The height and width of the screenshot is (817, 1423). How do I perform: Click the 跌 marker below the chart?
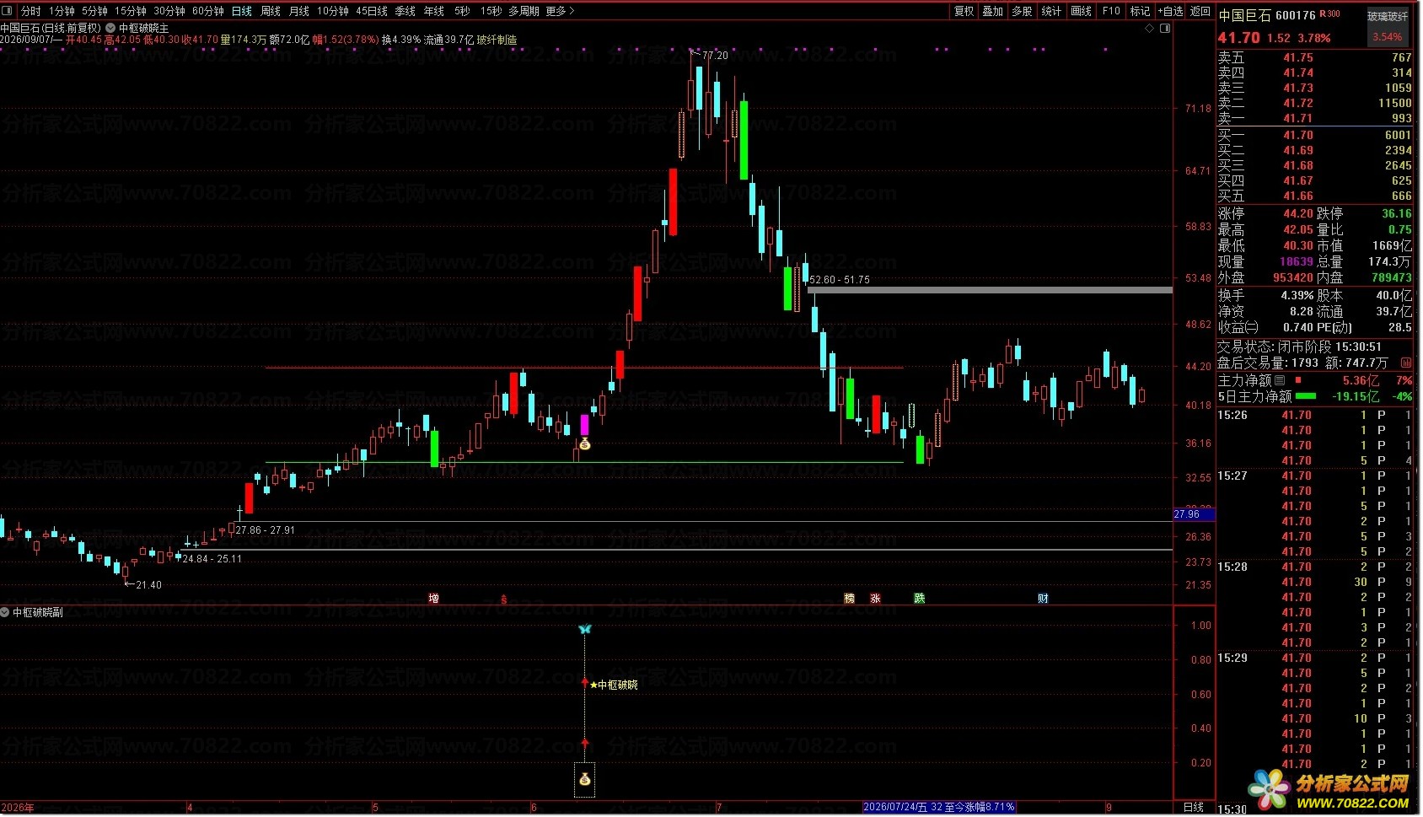click(x=919, y=599)
